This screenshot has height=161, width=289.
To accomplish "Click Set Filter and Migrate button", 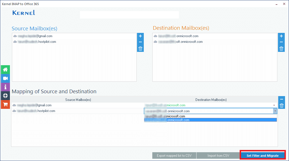I will [x=263, y=156].
